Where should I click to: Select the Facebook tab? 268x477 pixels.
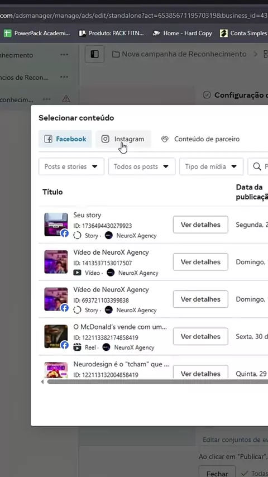(65, 139)
